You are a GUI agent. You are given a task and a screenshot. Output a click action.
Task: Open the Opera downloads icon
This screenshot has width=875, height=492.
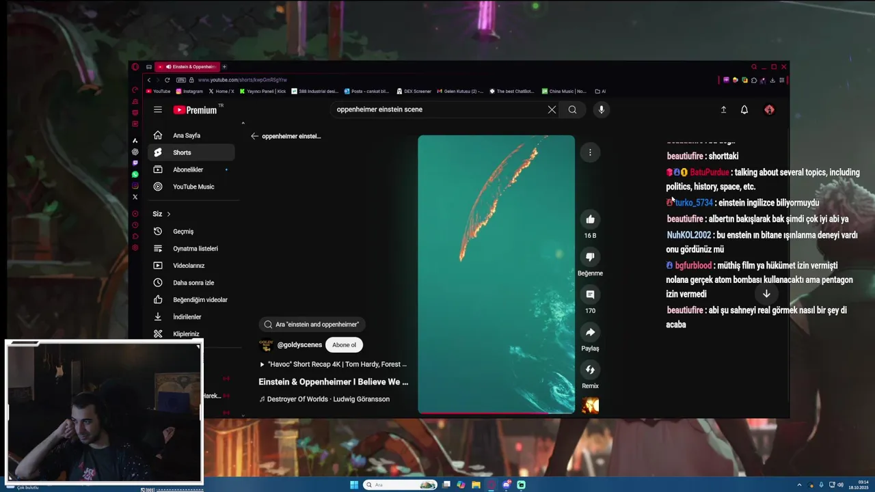772,80
